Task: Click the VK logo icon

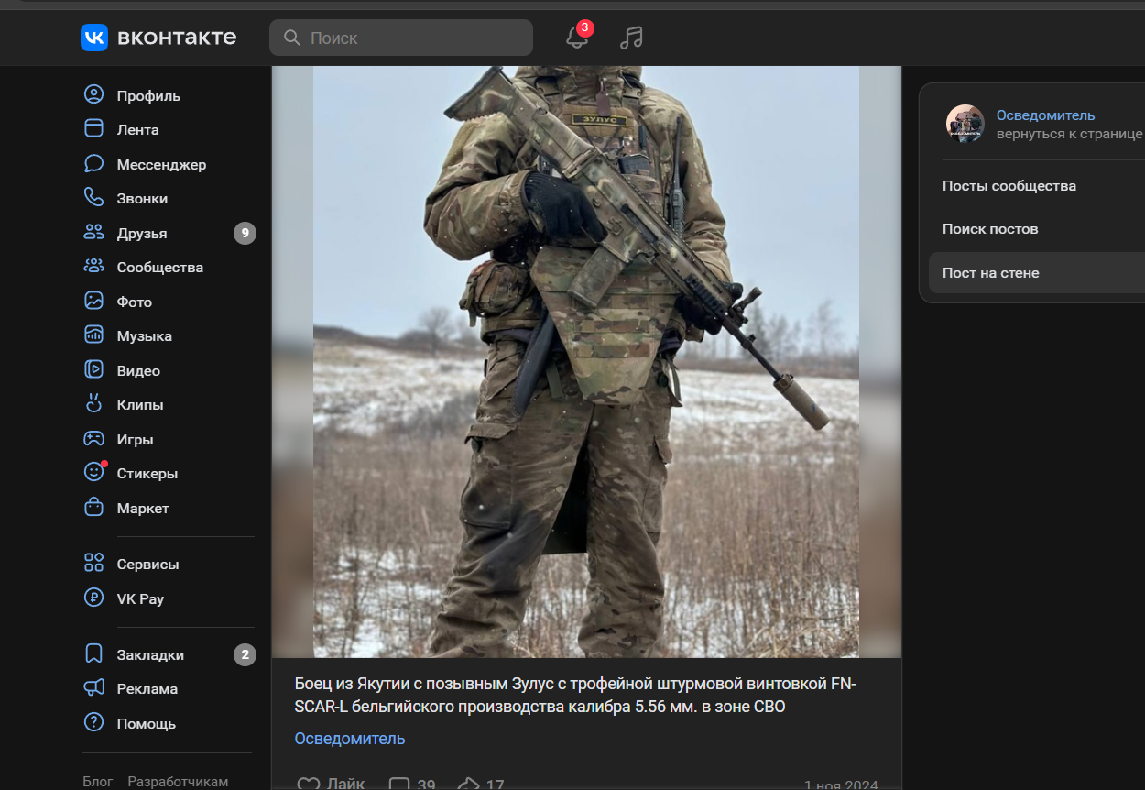Action: point(94,38)
